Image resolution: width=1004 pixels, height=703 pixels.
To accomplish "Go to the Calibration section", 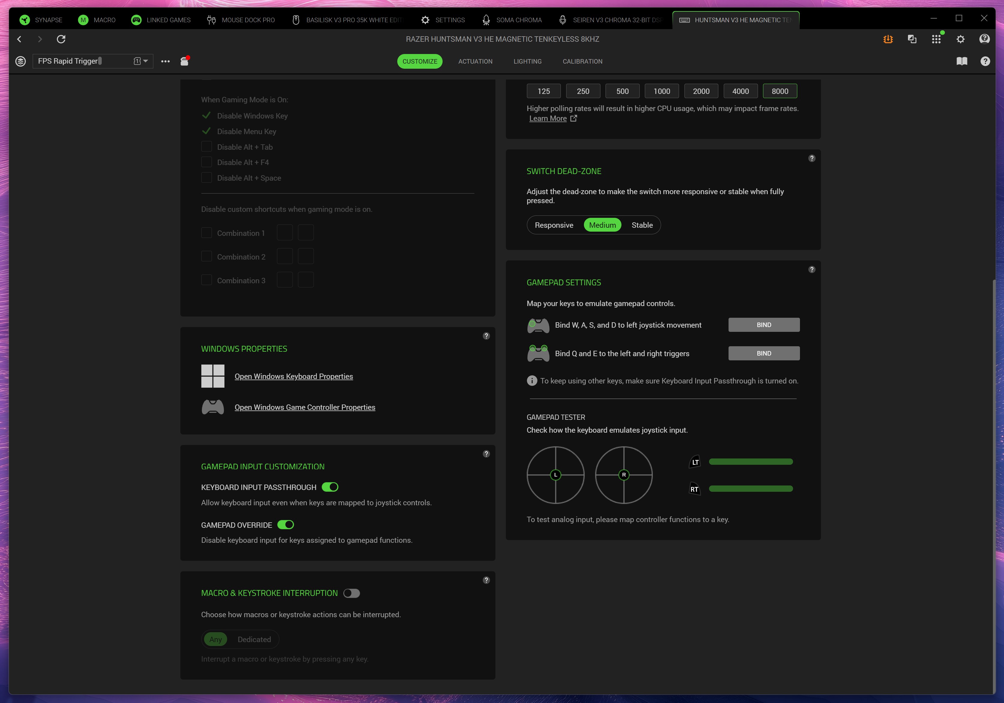I will pyautogui.click(x=582, y=61).
